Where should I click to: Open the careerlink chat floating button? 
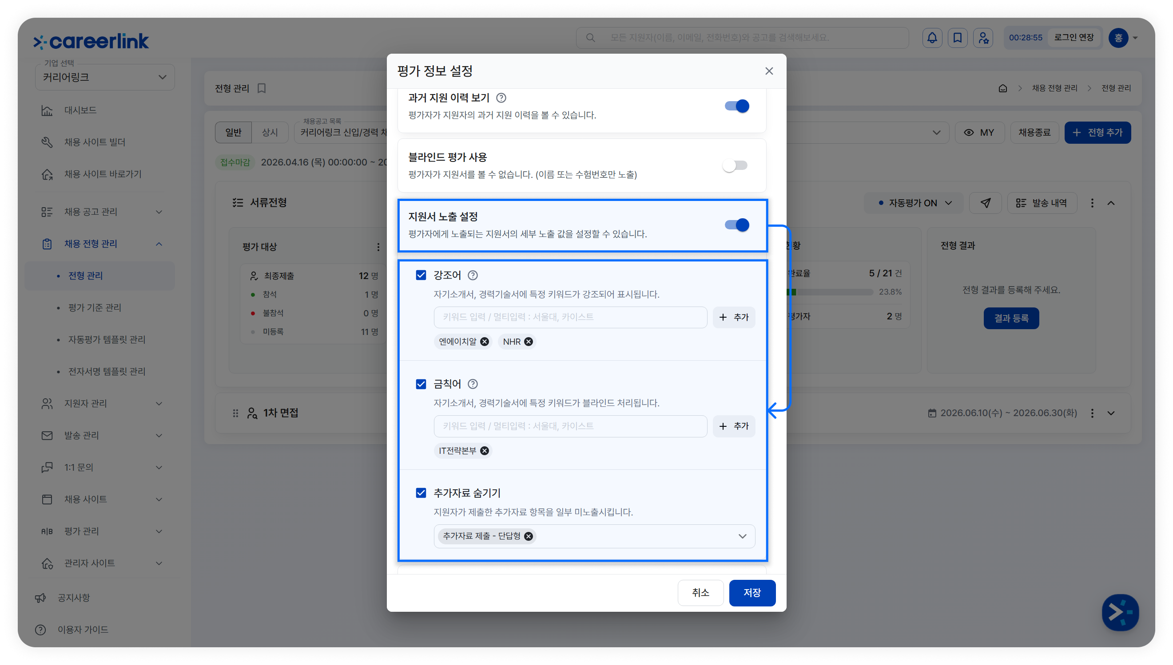[x=1120, y=612]
